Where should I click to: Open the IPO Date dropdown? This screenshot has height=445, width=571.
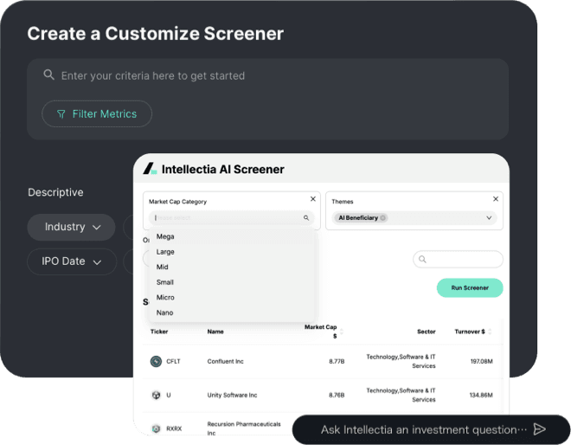tap(72, 261)
